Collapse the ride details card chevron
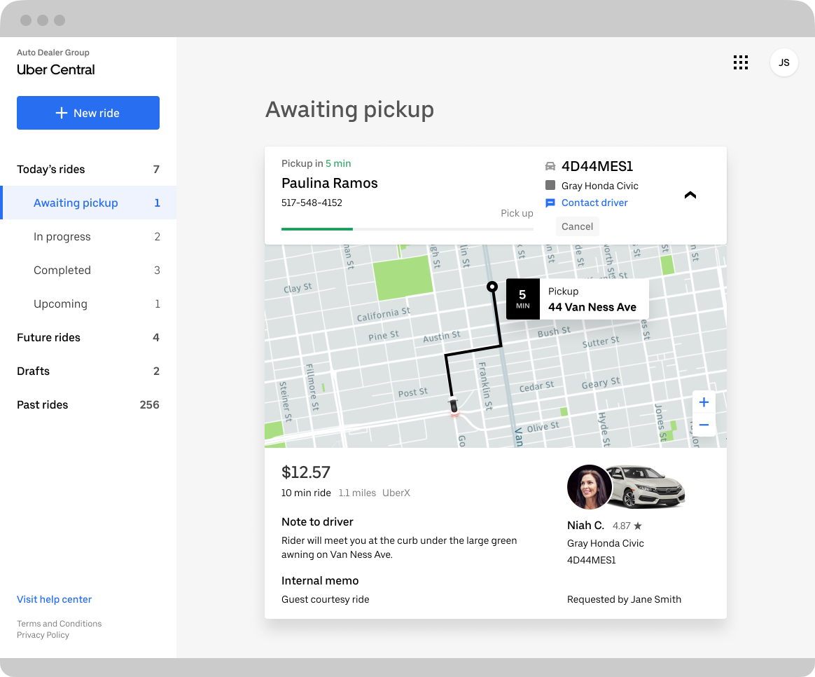Viewport: 815px width, 677px height. (690, 196)
